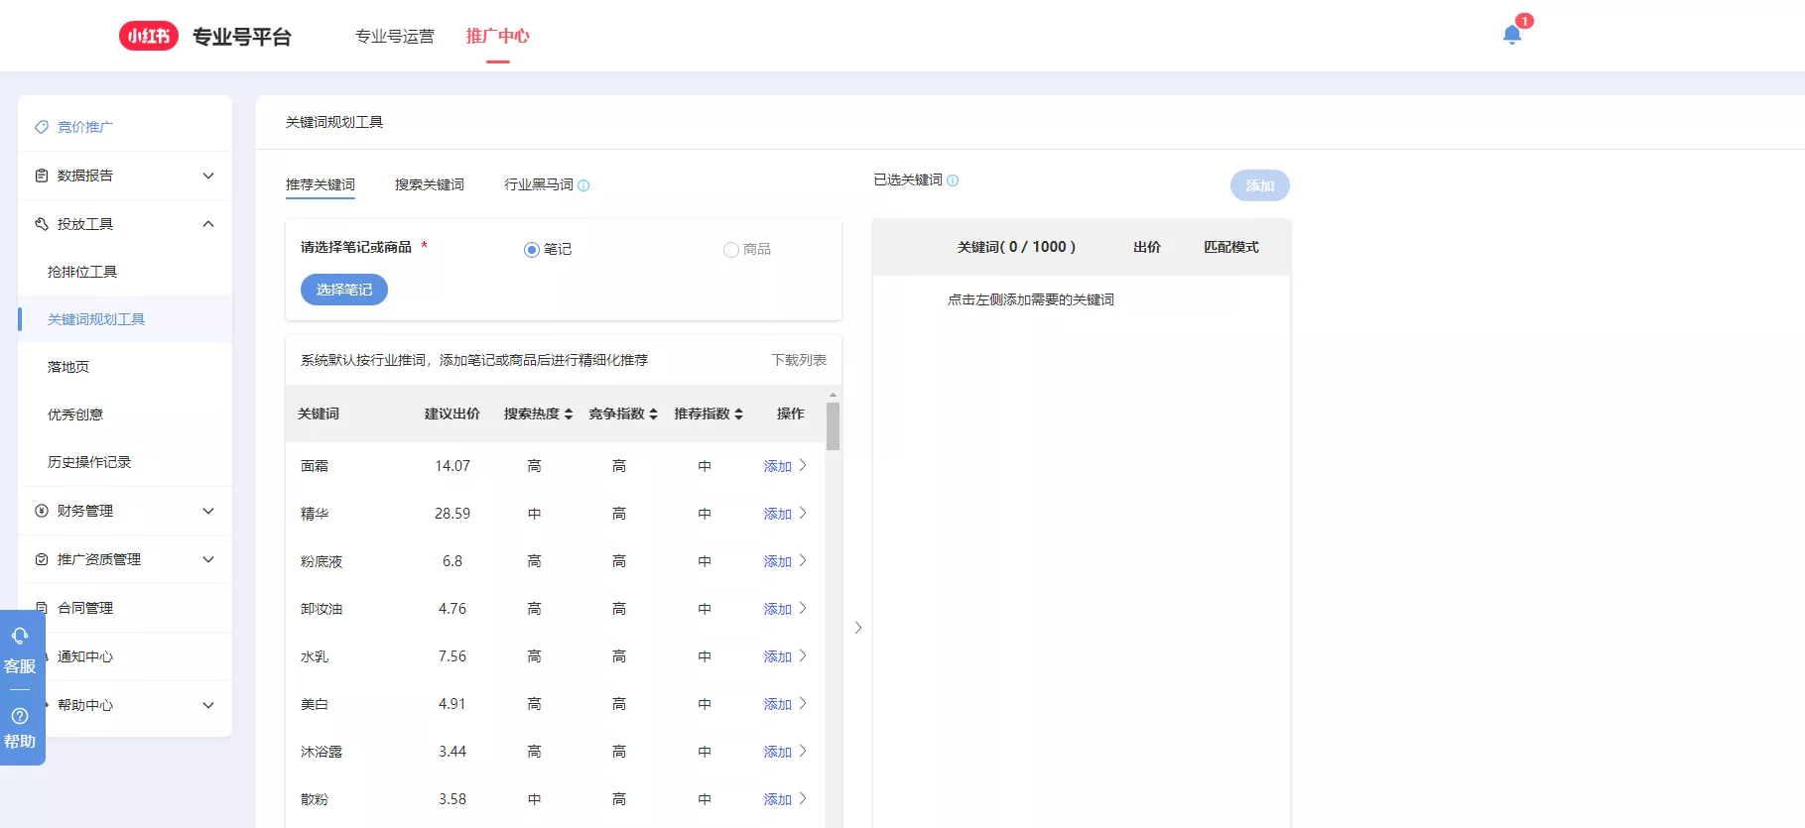Add the 粉底液 keyword
This screenshot has width=1805, height=828.
pyautogui.click(x=784, y=561)
